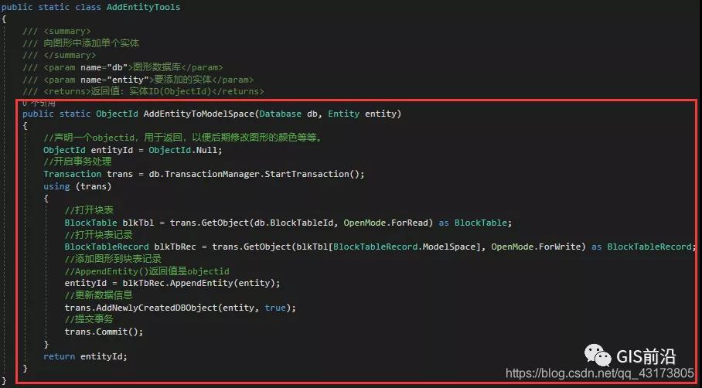Select the opening <summary> comment line

click(56, 32)
